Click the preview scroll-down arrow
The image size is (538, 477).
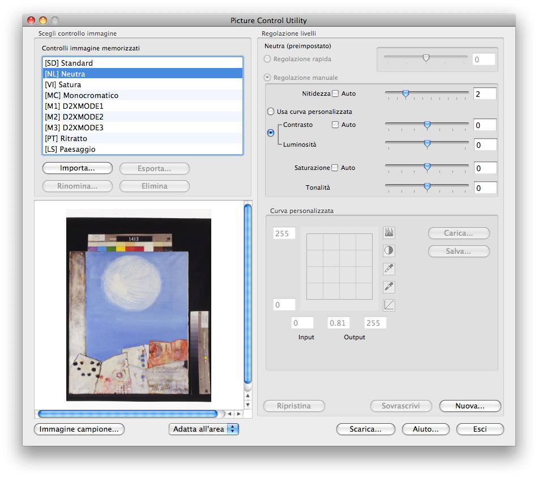[247, 405]
